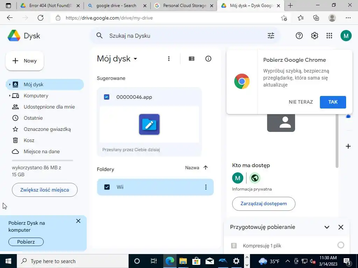
Task: Open browser settings and more menu
Action: (x=348, y=18)
